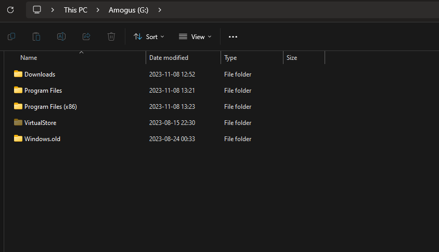439x252 pixels.
Task: Click the Delete trash icon in the toolbar
Action: point(111,36)
